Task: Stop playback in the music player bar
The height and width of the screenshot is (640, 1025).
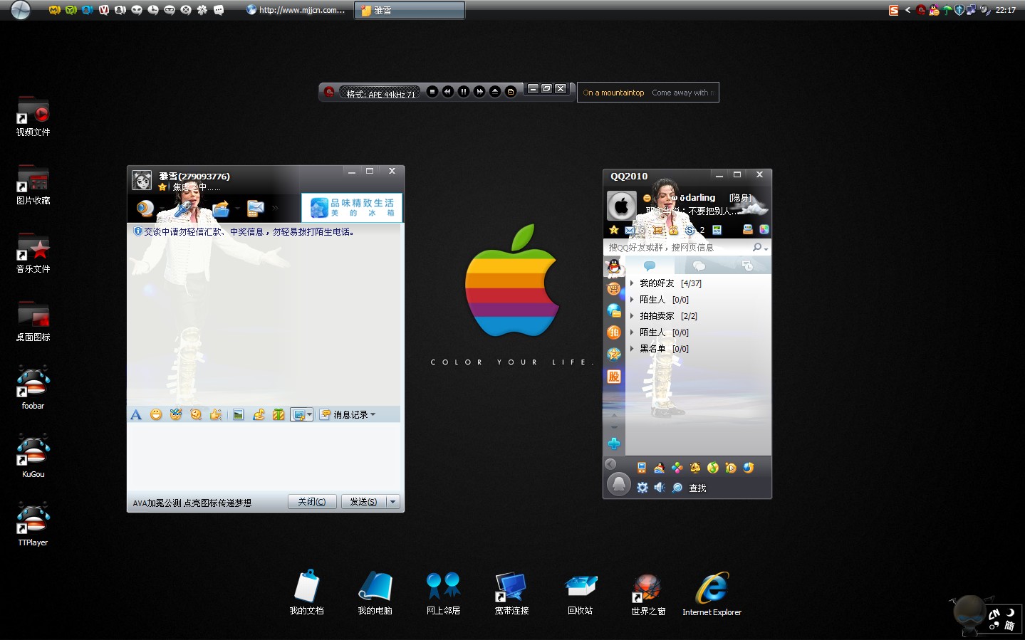Action: pos(432,91)
